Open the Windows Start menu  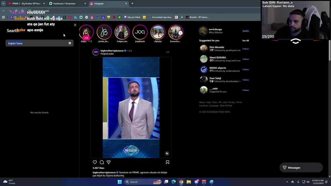[x=120, y=182]
